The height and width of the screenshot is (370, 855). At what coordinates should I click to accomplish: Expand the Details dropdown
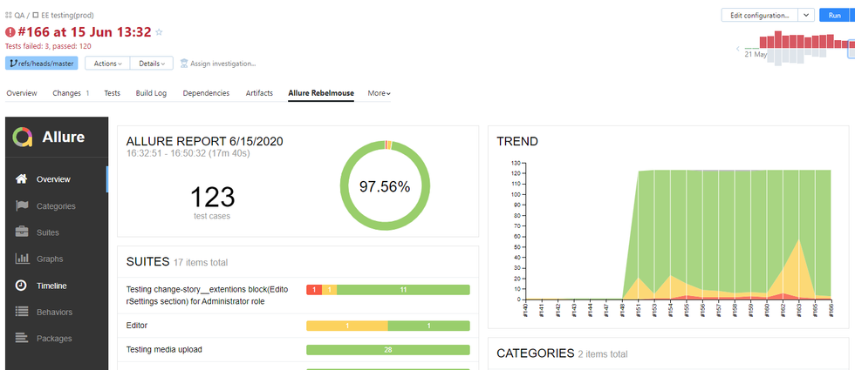[x=152, y=64]
